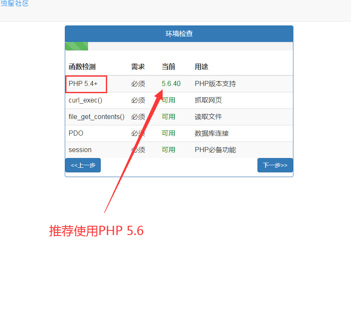Screen dimensions: 351x316
Task: Click the 环境检查 panel heading
Action: pyautogui.click(x=179, y=33)
